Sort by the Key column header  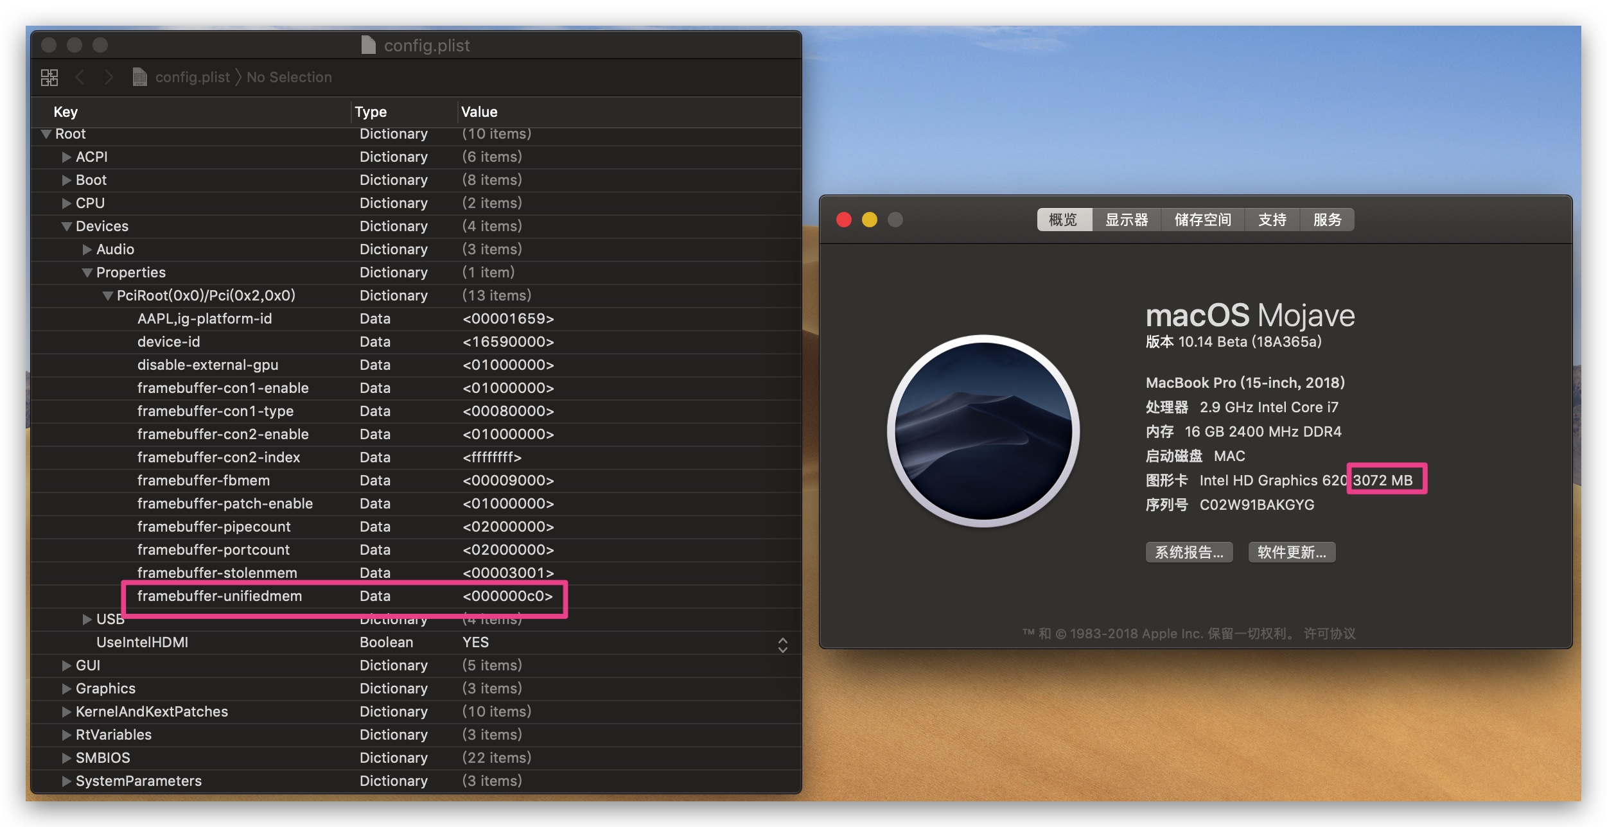click(66, 112)
